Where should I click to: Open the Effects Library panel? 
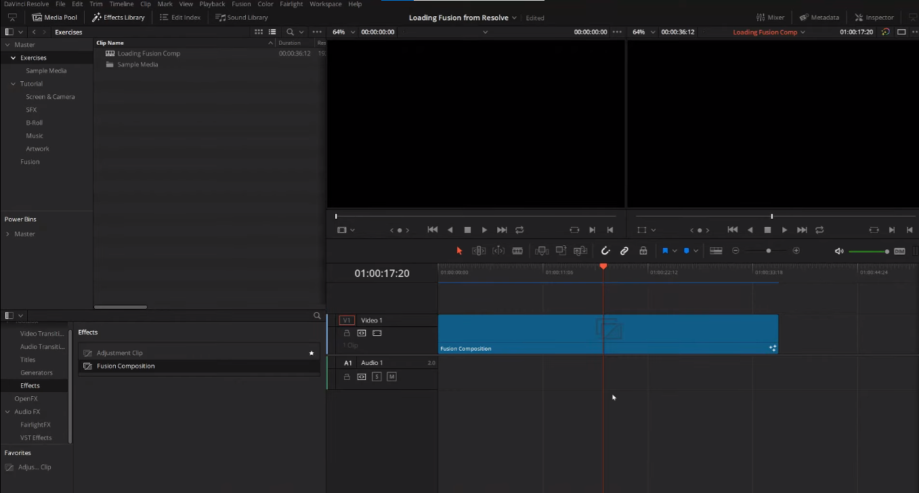pyautogui.click(x=118, y=17)
